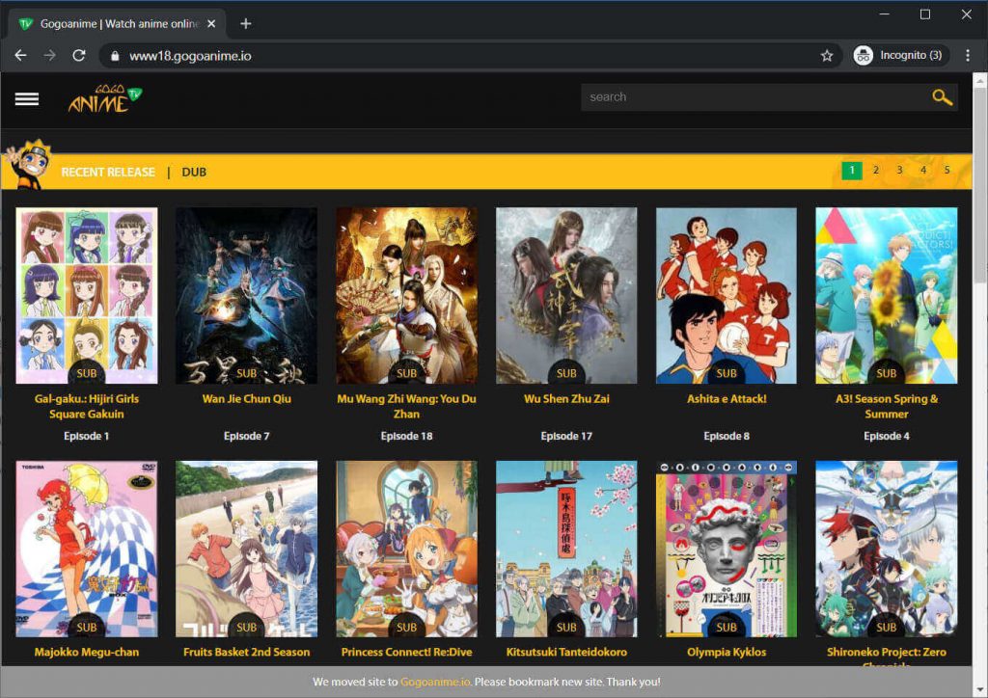
Task: Open the Kitsutsuki Tanteidokoro poster
Action: click(x=566, y=549)
